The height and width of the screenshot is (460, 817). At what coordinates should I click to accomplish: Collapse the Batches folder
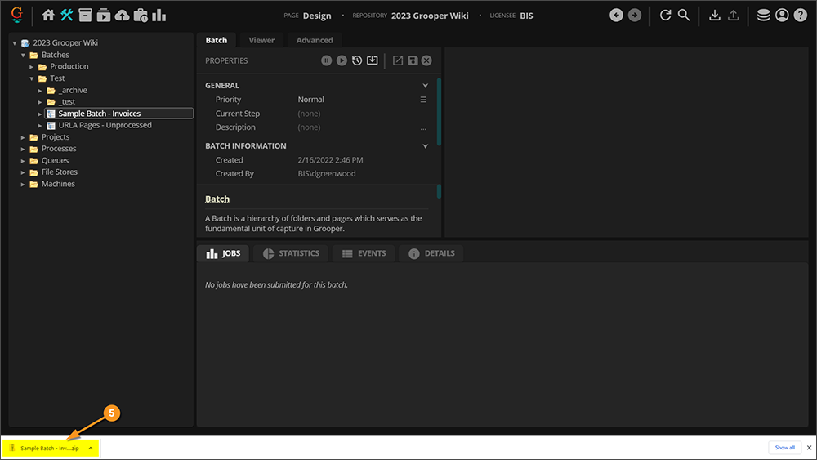click(x=23, y=56)
